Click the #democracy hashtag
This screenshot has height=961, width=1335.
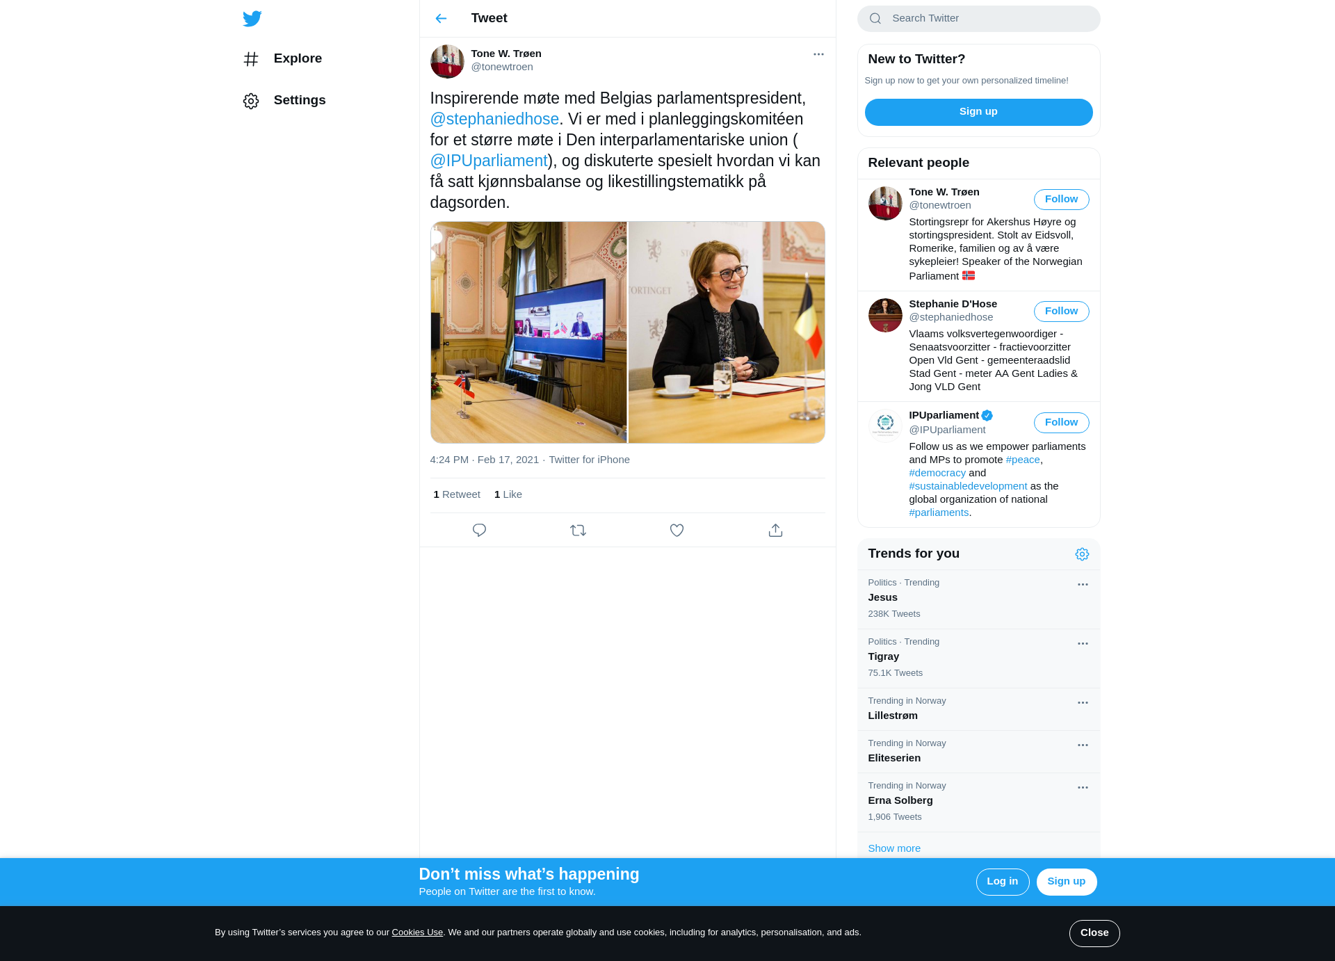[x=937, y=473]
